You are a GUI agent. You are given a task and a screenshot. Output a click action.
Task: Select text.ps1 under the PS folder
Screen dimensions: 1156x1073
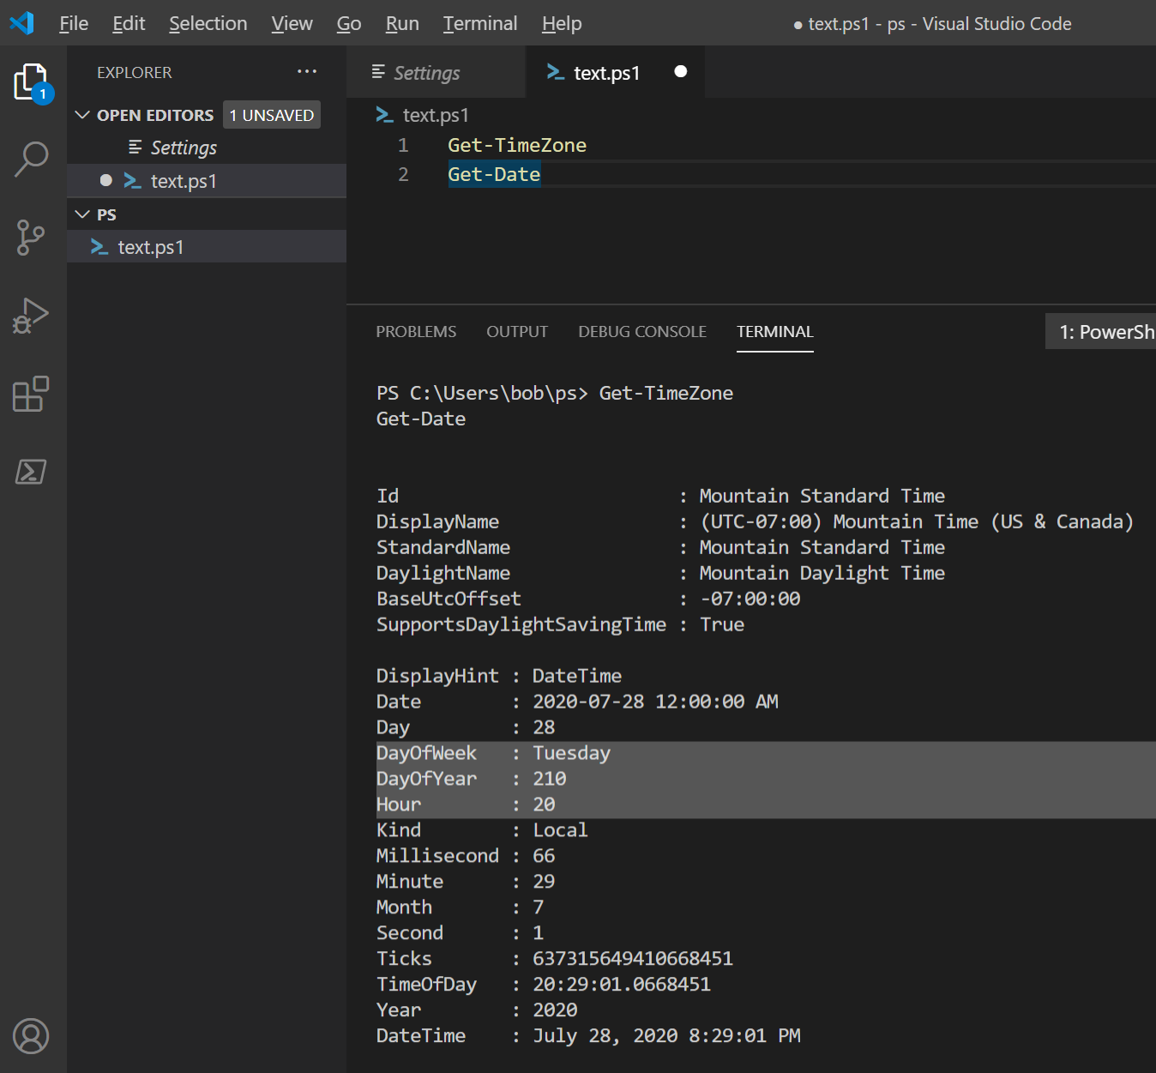[151, 246]
